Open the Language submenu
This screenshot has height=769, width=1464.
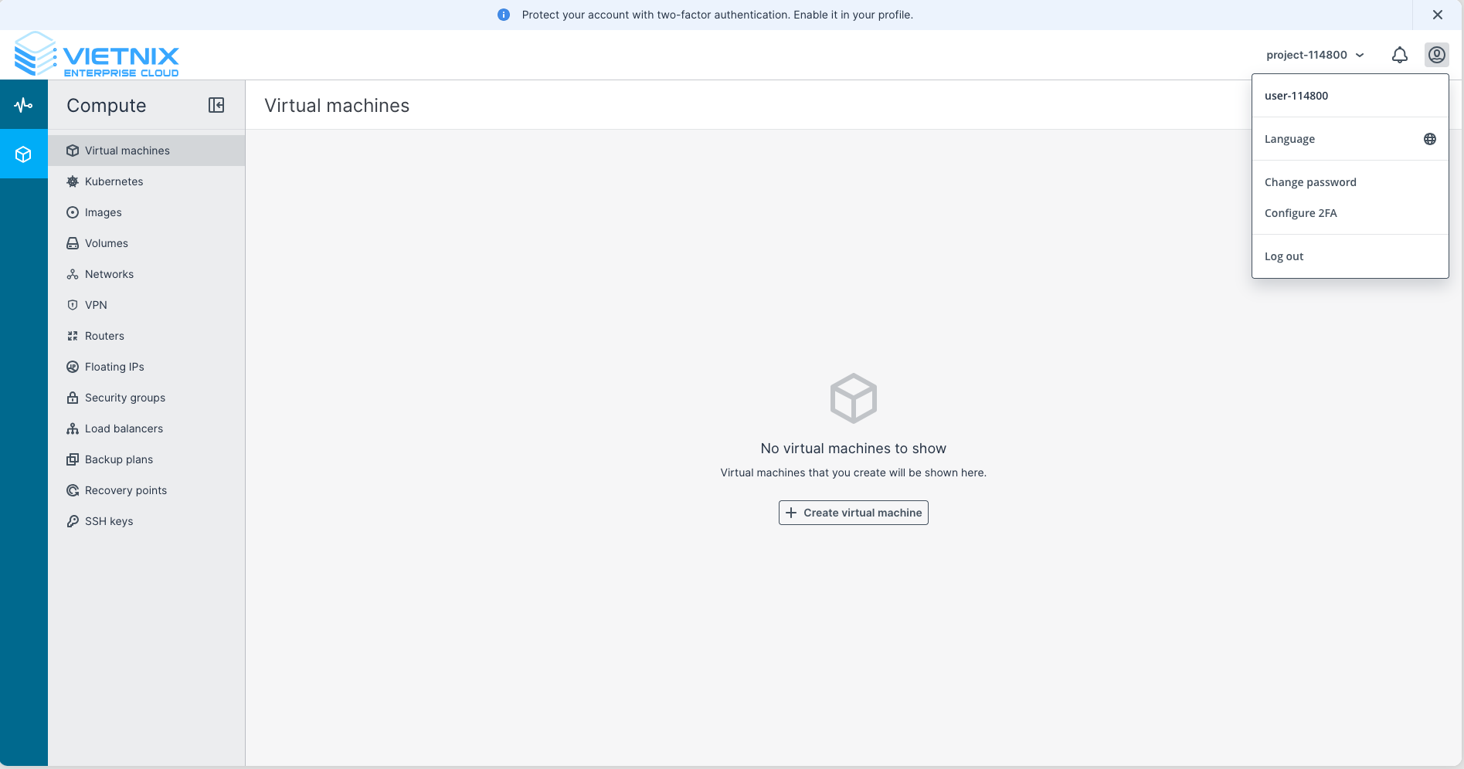point(1289,139)
